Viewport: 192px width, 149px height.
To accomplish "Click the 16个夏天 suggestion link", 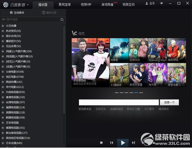I will coord(149,109).
